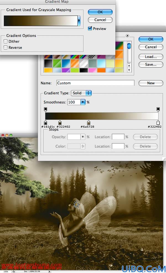Select the #6a5728 color stop
This screenshot has height=273, width=166.
89,122
